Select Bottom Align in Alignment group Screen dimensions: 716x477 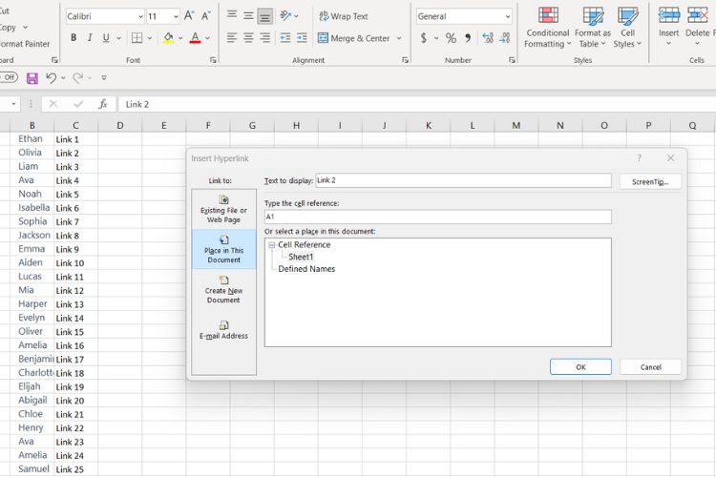[x=264, y=16]
